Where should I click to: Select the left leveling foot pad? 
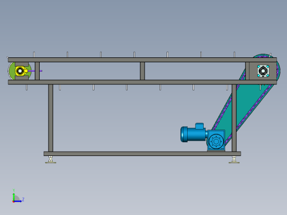coord(51,162)
